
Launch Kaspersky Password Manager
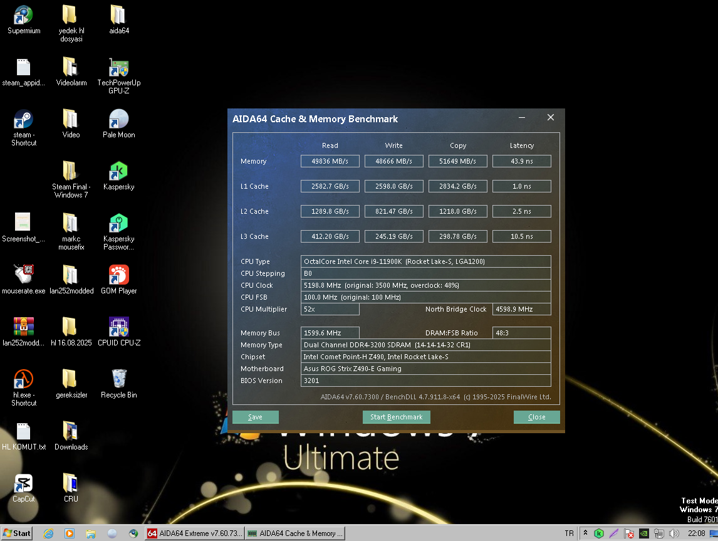[x=118, y=232]
